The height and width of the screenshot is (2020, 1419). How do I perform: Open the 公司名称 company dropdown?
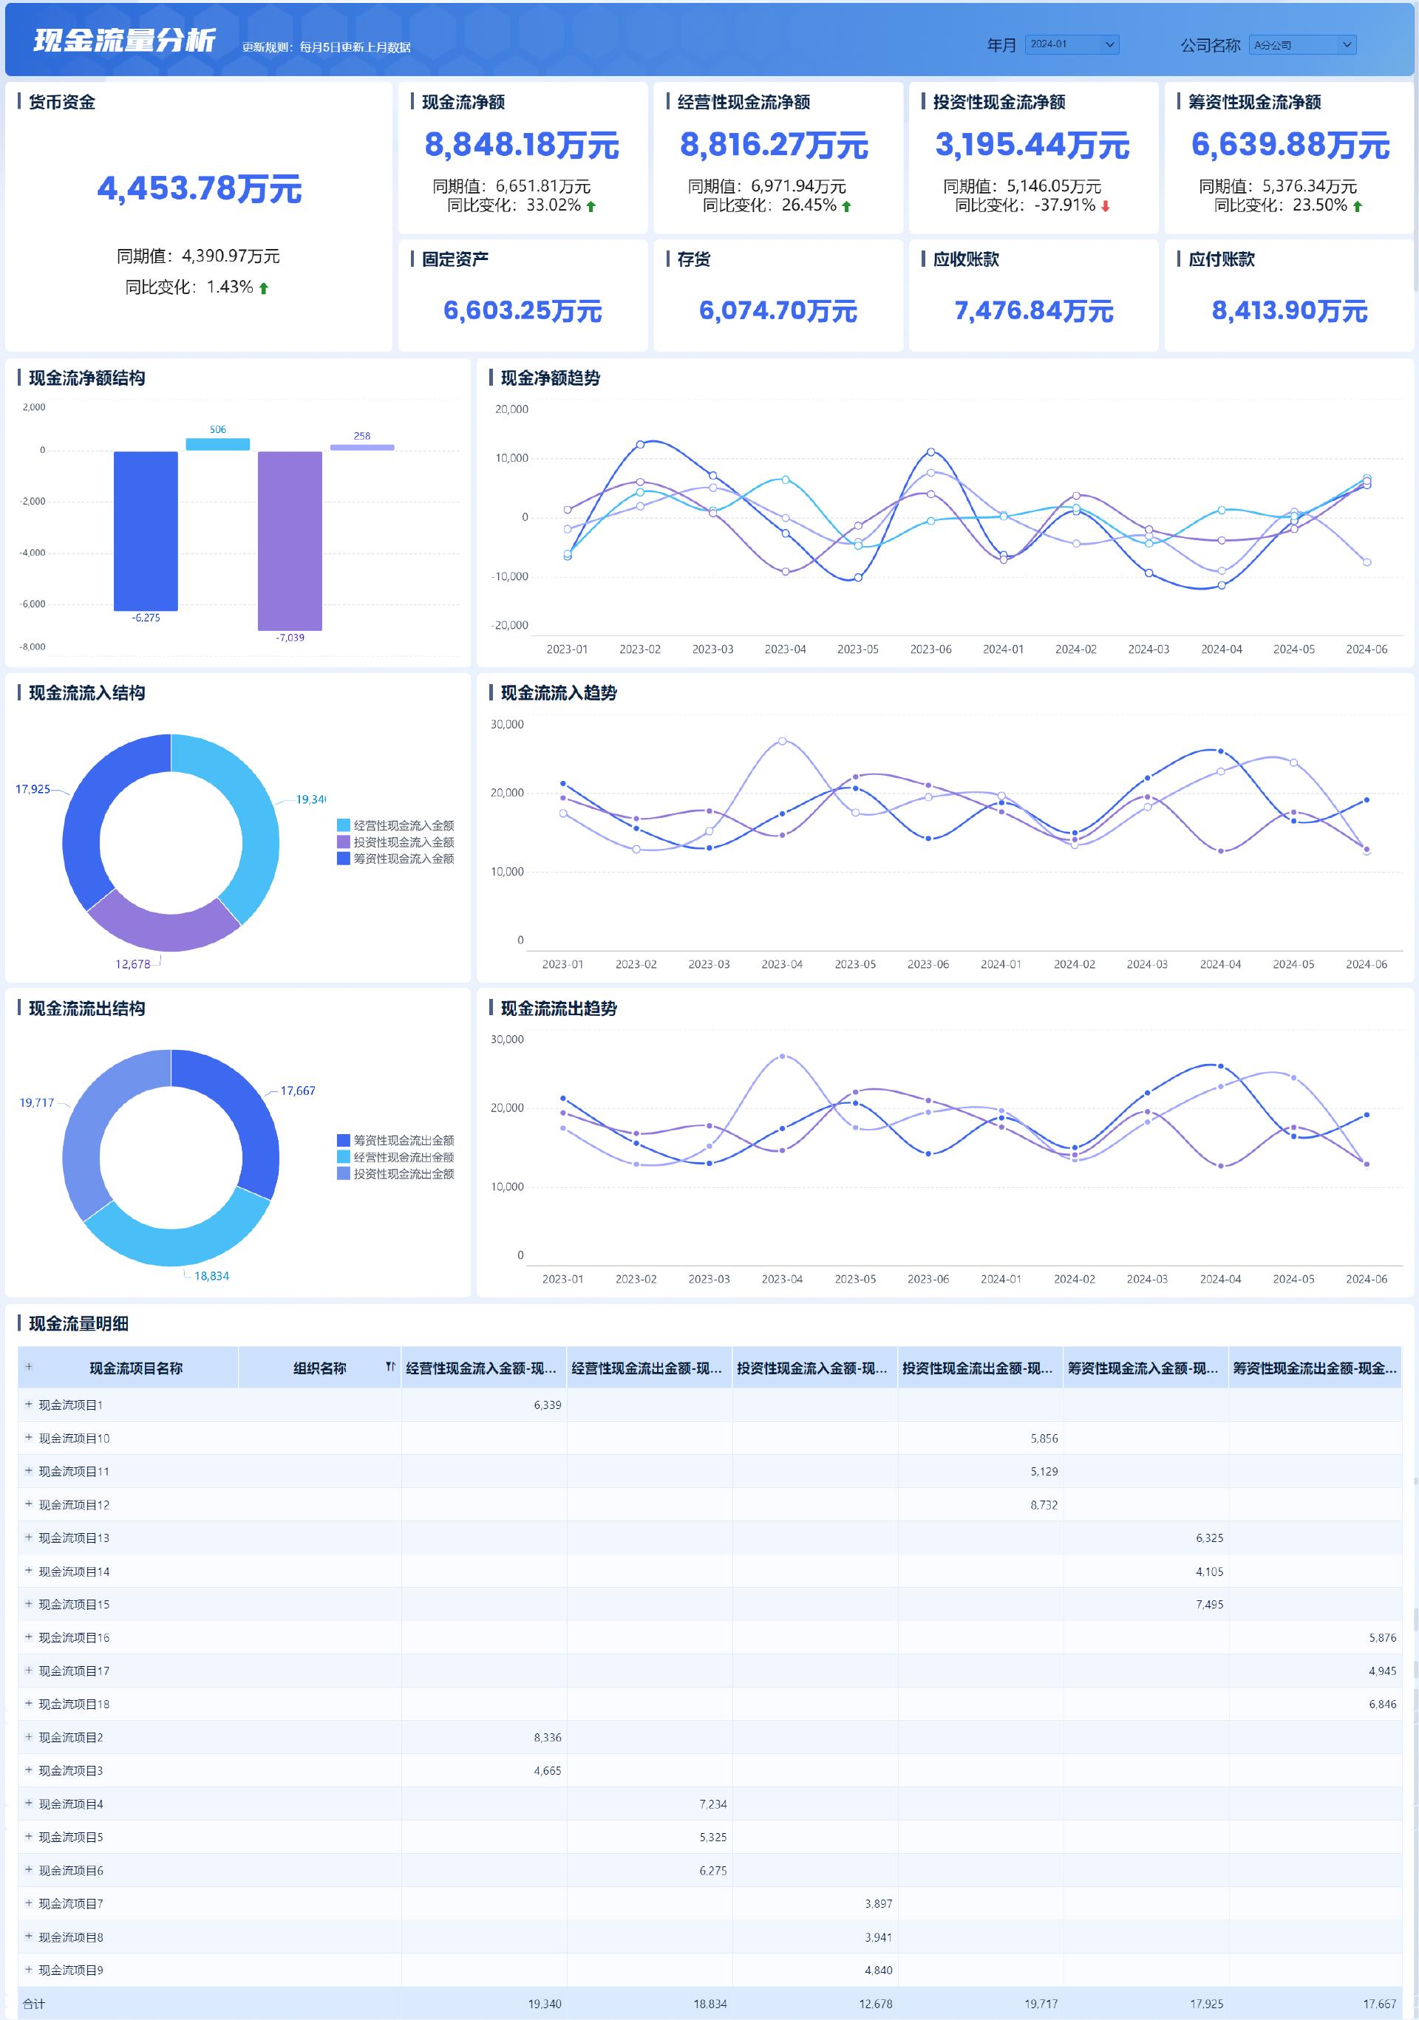(x=1302, y=45)
